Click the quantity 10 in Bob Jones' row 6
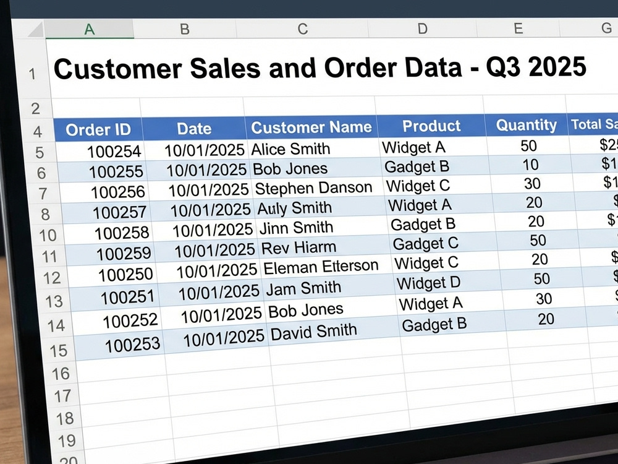Screen dimensions: 618x464 (x=530, y=165)
